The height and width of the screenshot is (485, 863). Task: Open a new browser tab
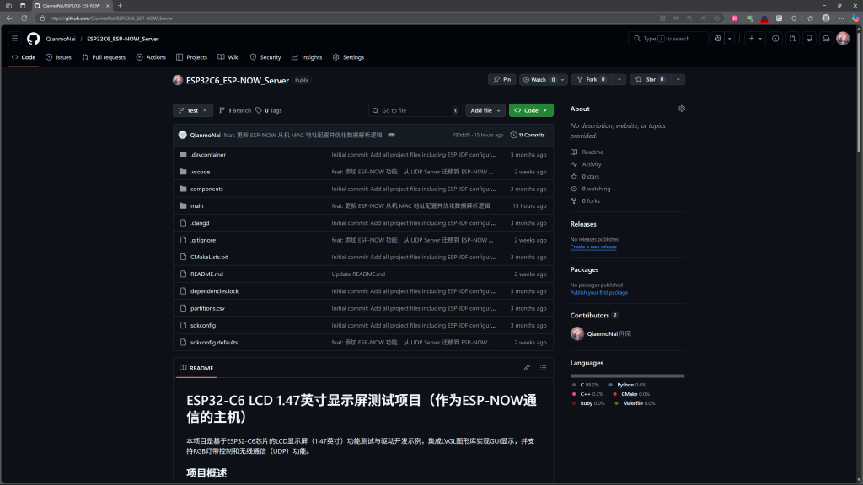click(x=120, y=6)
